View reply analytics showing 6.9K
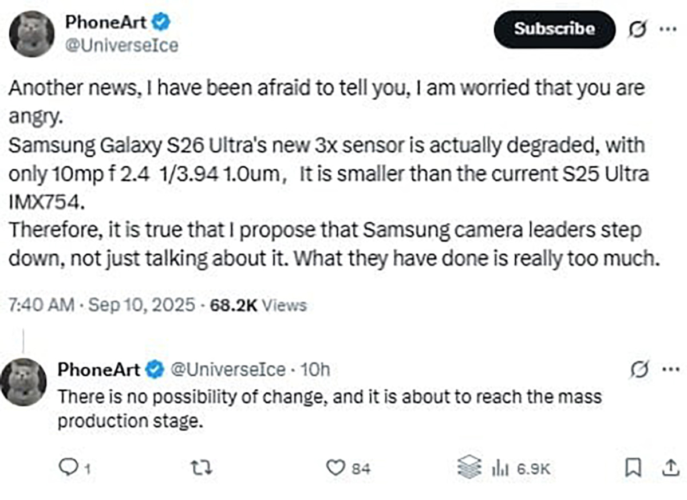 520,468
